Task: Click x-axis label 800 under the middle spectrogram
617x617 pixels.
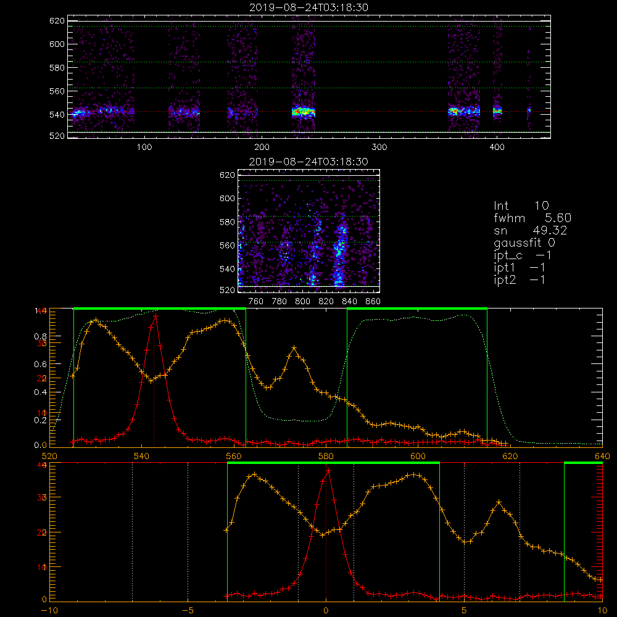Action: pos(302,302)
